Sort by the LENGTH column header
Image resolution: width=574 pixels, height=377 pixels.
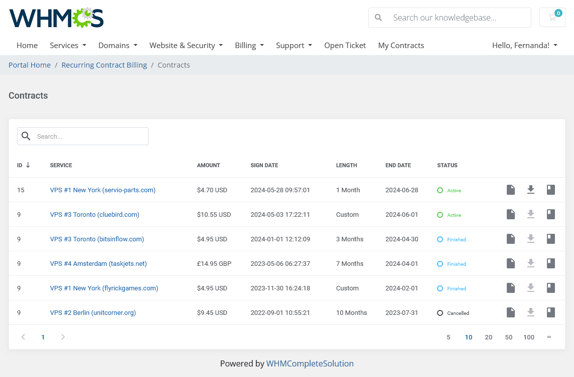(346, 165)
